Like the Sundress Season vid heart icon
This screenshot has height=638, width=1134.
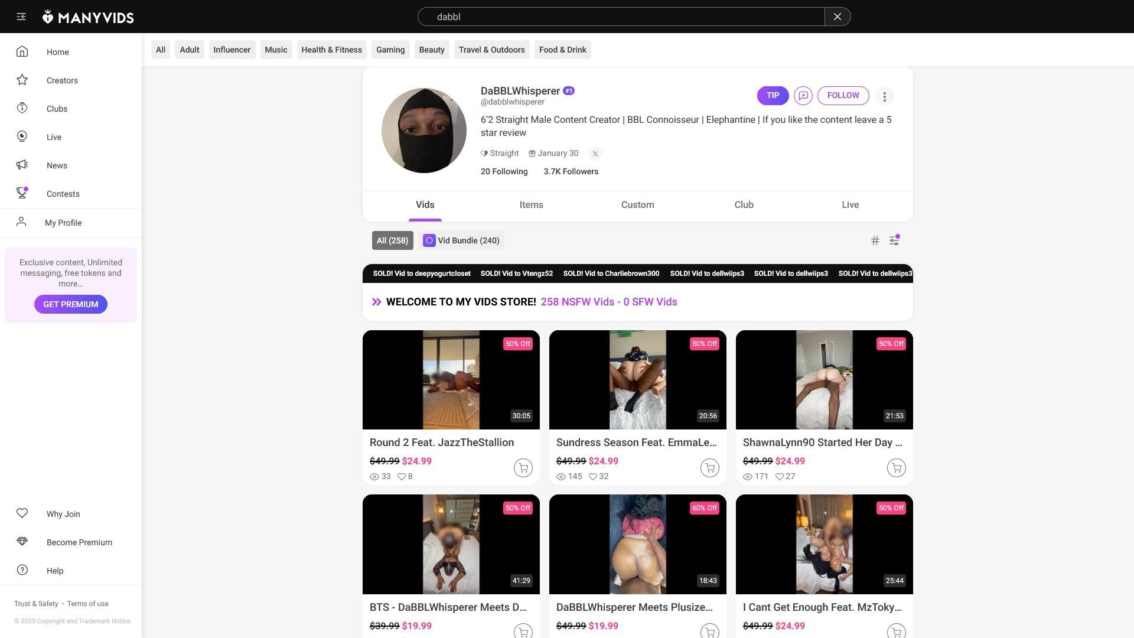(593, 477)
